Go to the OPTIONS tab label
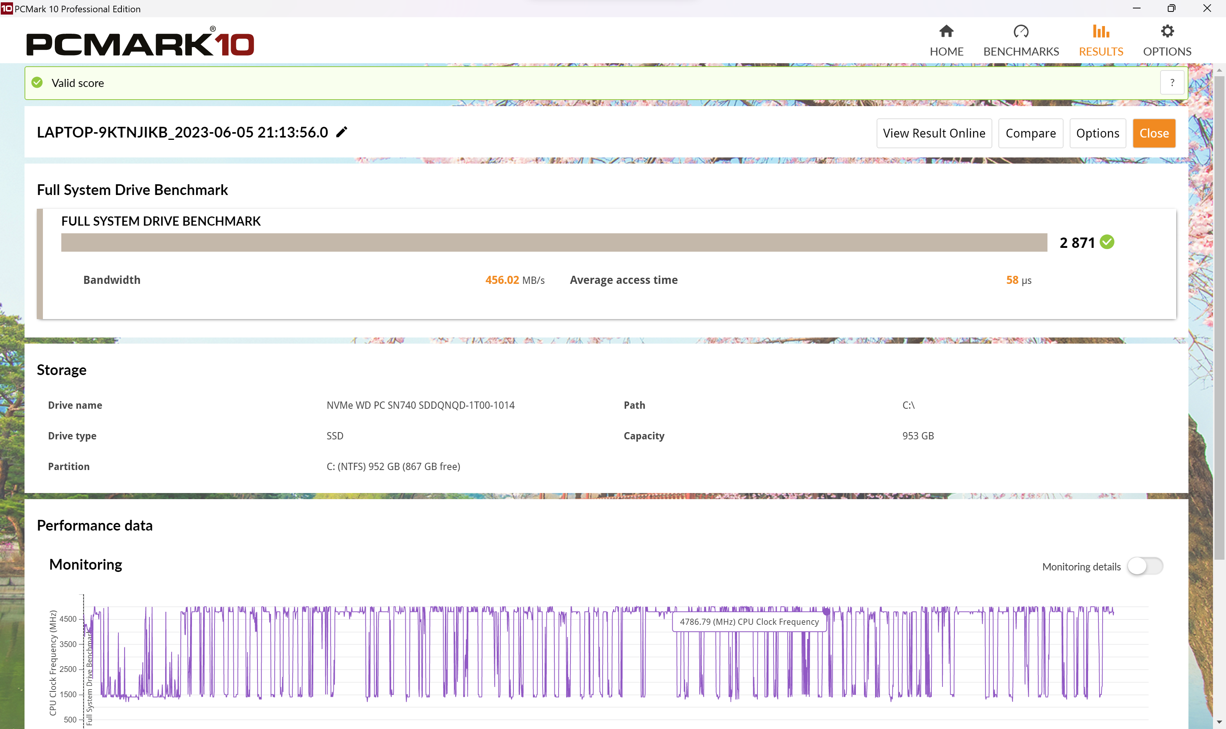1226x729 pixels. click(1167, 52)
